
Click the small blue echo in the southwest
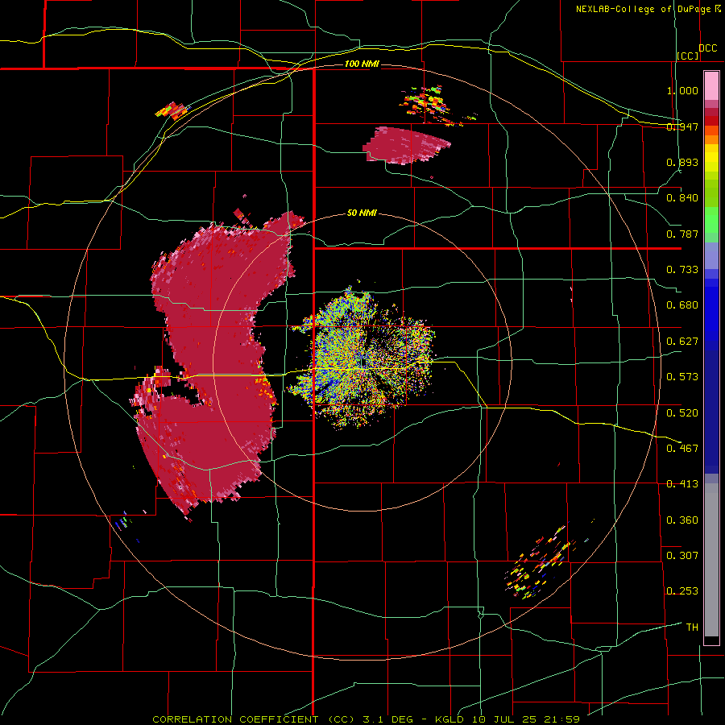123,524
